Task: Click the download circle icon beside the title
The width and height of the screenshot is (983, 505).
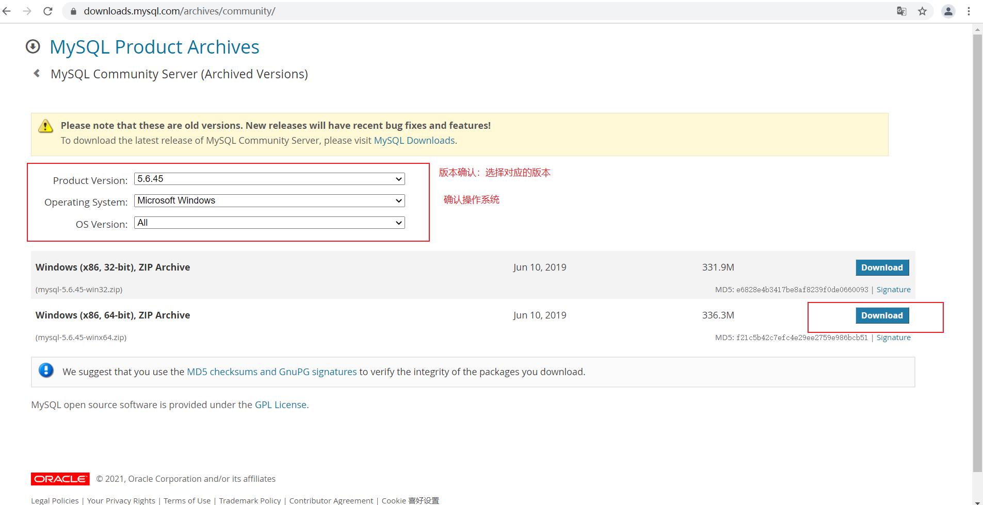Action: point(33,46)
